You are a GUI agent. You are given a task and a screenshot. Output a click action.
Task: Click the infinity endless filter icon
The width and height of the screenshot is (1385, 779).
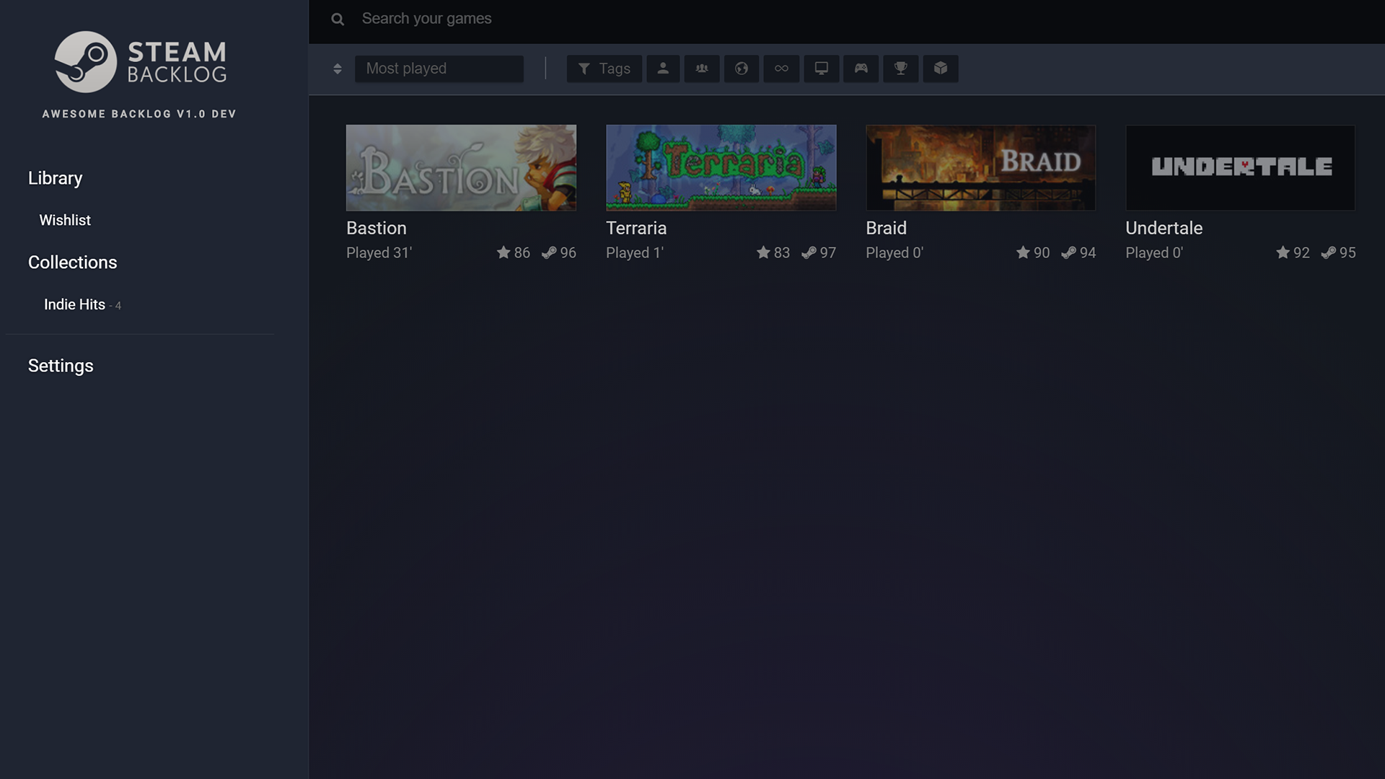[x=781, y=69]
